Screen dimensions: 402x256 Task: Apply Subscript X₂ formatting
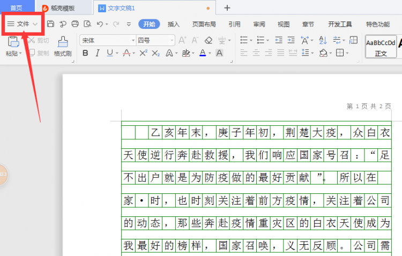coord(155,53)
